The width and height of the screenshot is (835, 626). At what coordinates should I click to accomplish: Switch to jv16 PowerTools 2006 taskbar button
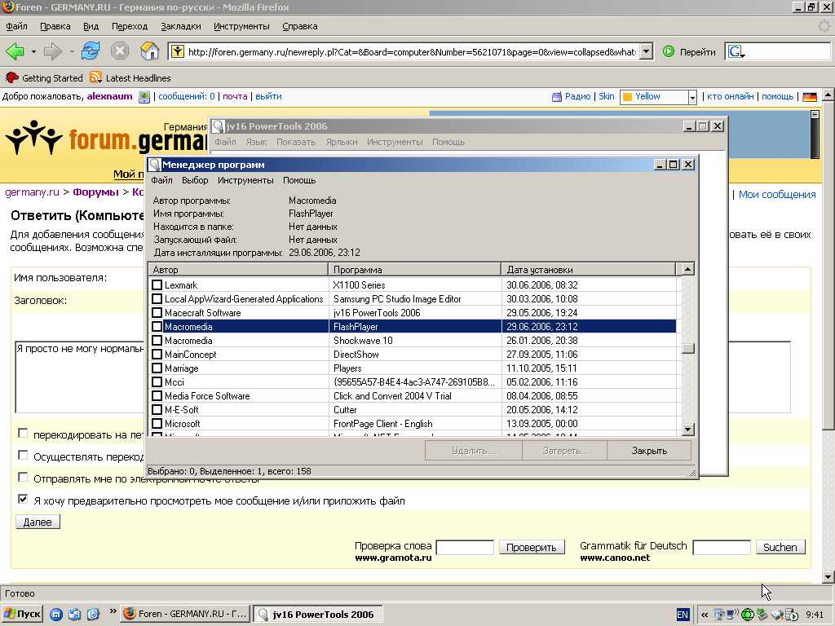(x=317, y=615)
